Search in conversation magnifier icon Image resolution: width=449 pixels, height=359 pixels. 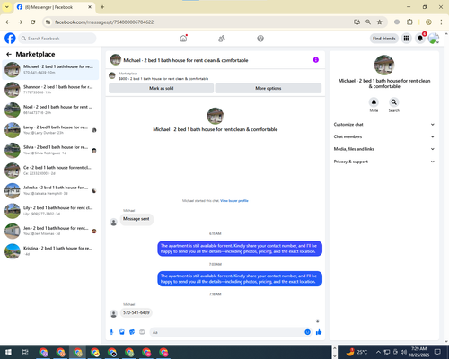pyautogui.click(x=394, y=102)
